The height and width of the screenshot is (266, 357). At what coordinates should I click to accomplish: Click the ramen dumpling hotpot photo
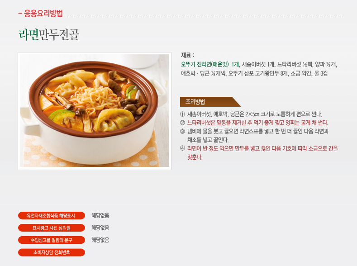click(x=95, y=111)
